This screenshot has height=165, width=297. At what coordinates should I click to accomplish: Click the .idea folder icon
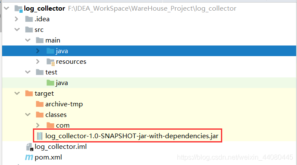pyautogui.click(x=29, y=19)
